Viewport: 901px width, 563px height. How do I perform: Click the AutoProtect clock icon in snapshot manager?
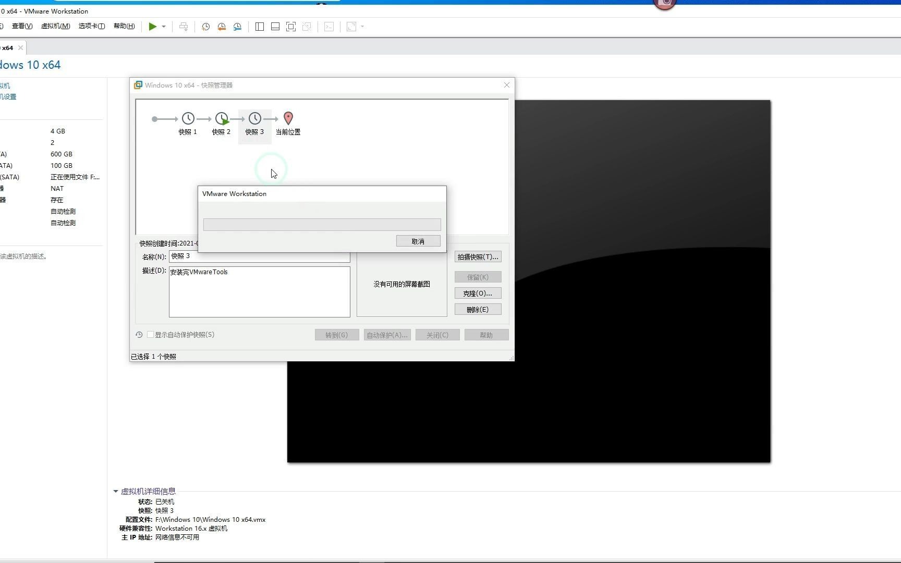(x=139, y=335)
